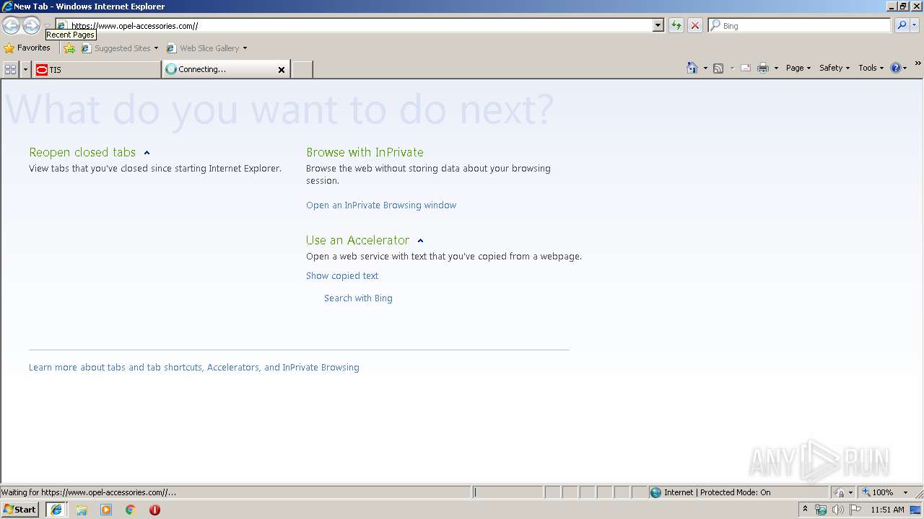Viewport: 924px width, 519px height.
Task: Click the Action Center flag icon
Action: tap(855, 510)
